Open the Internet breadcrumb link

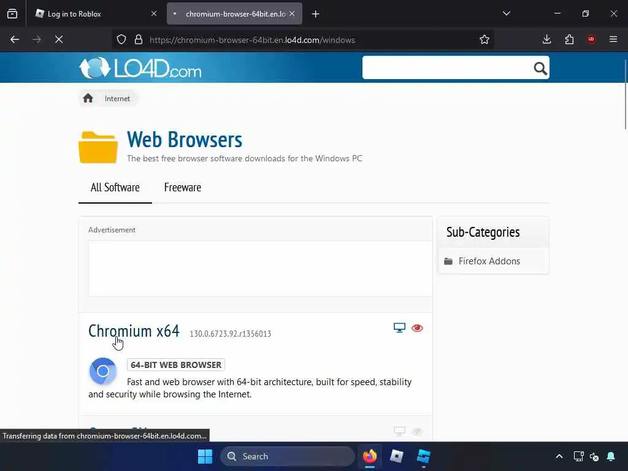[117, 99]
